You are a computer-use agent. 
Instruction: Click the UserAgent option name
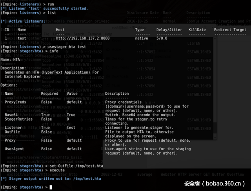coord(14,149)
